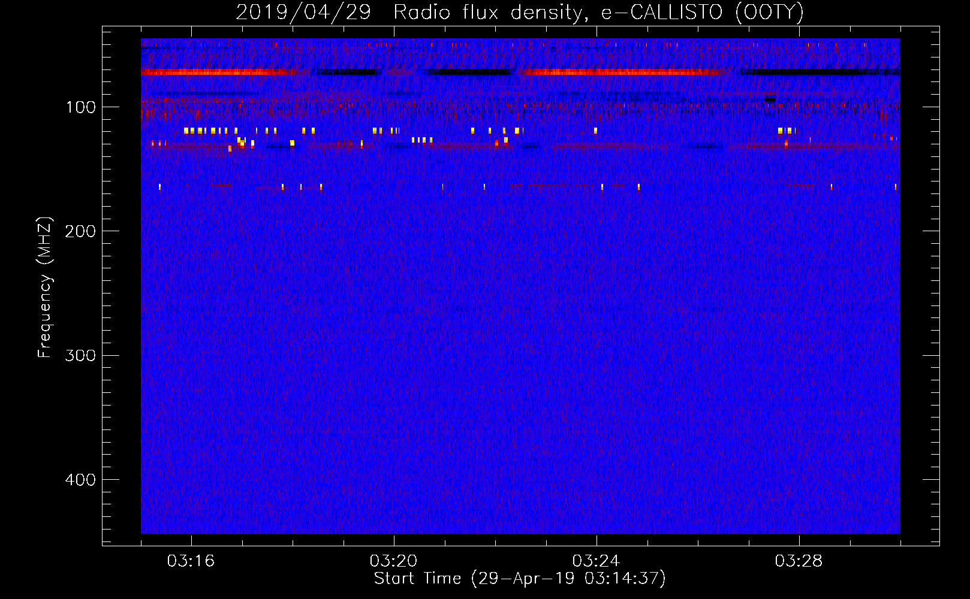Click the 03:16 time tick label
Screen dimensions: 970x599
[191, 561]
